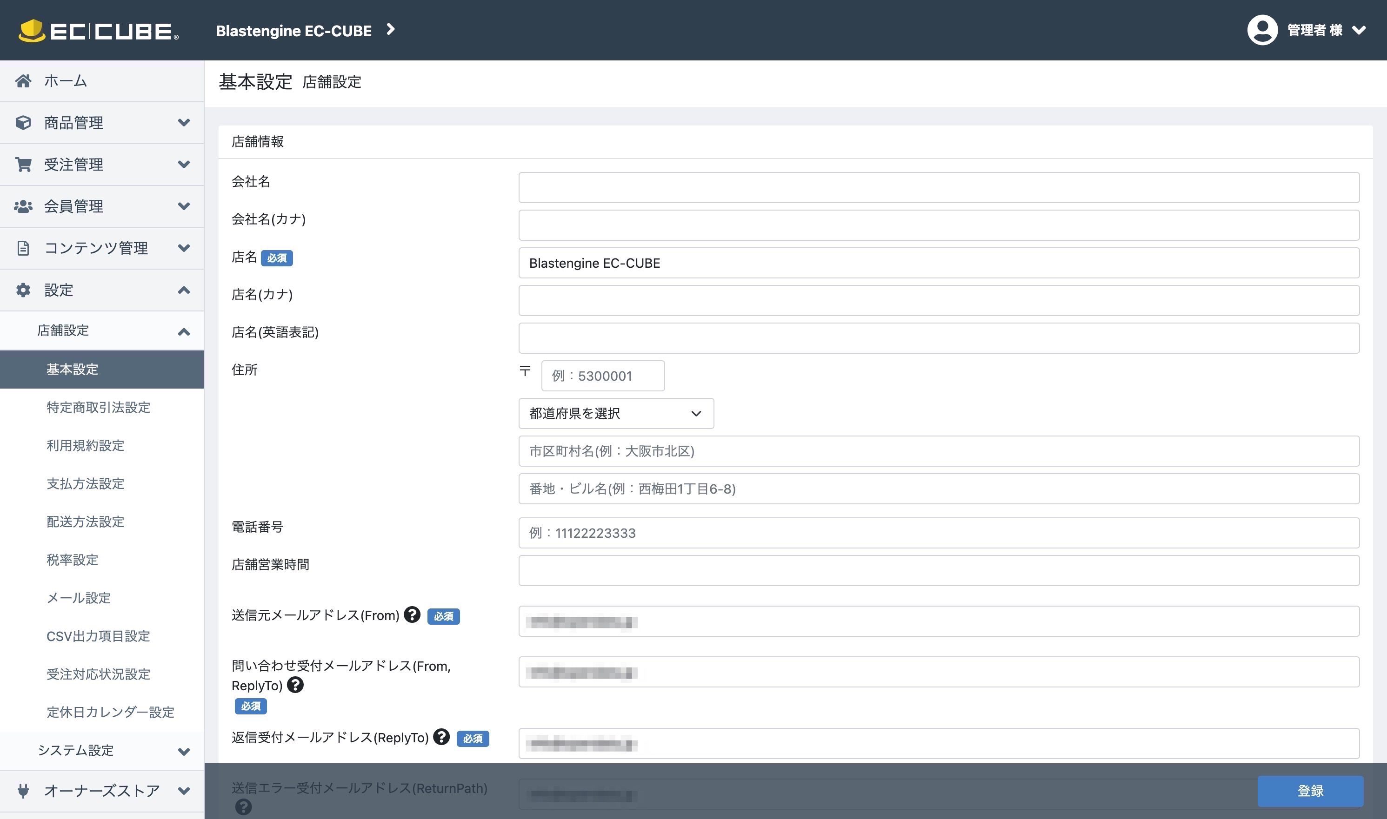This screenshot has width=1387, height=819.
Task: Open the 都道府県を選択 prefecture dropdown
Action: [616, 413]
